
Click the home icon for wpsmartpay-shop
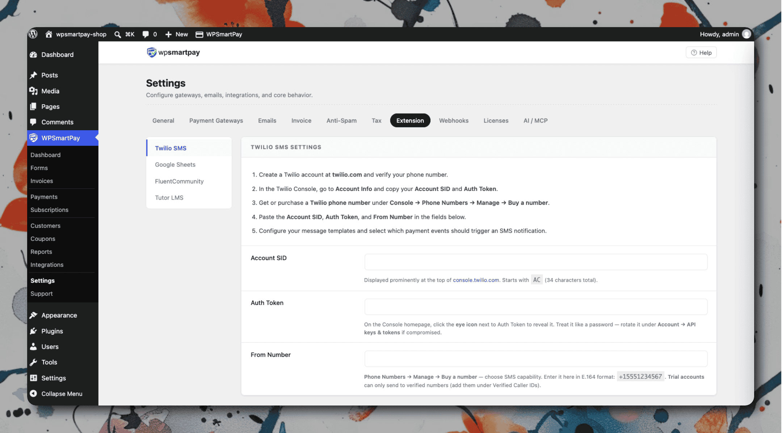[49, 34]
